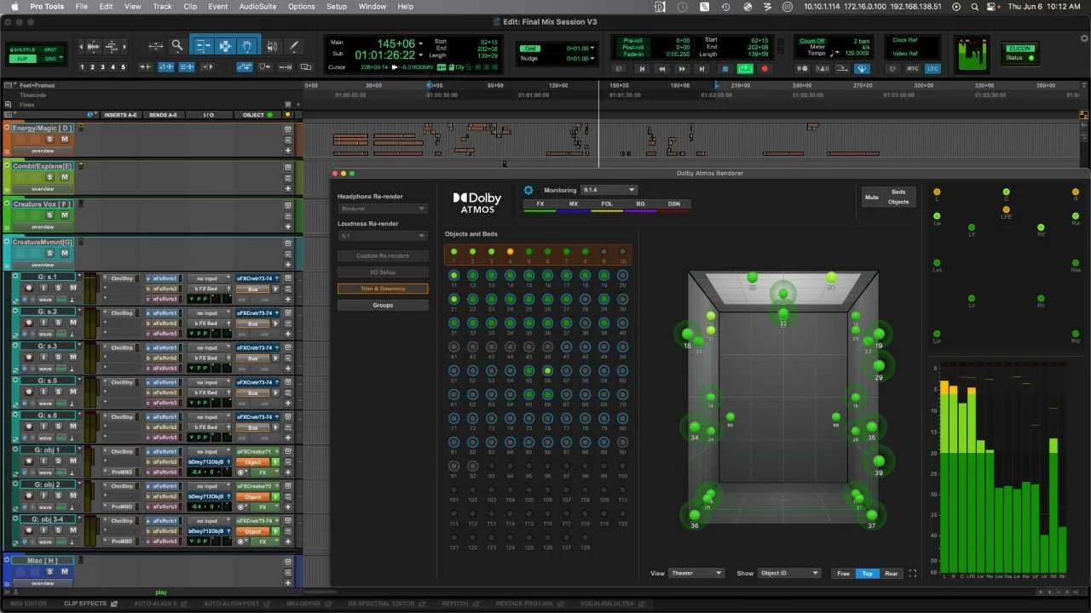Open the Nudge value dropdown
Screen dimensions: 1091x613
tap(592, 59)
